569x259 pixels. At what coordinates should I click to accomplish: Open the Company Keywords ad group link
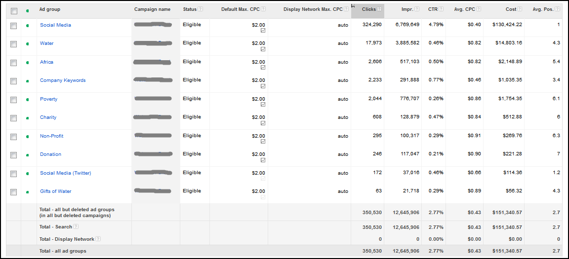pyautogui.click(x=63, y=80)
